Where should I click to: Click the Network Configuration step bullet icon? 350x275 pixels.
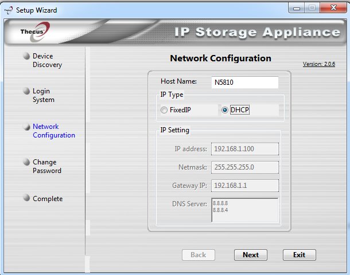(26, 127)
